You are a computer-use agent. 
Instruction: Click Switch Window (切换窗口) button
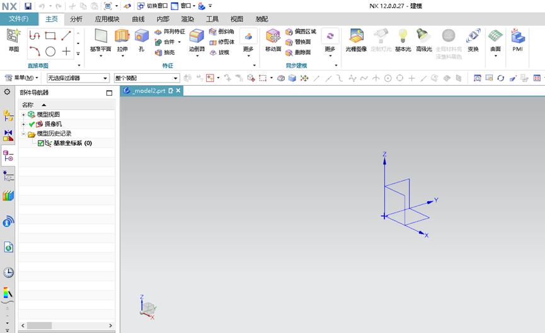pyautogui.click(x=152, y=6)
